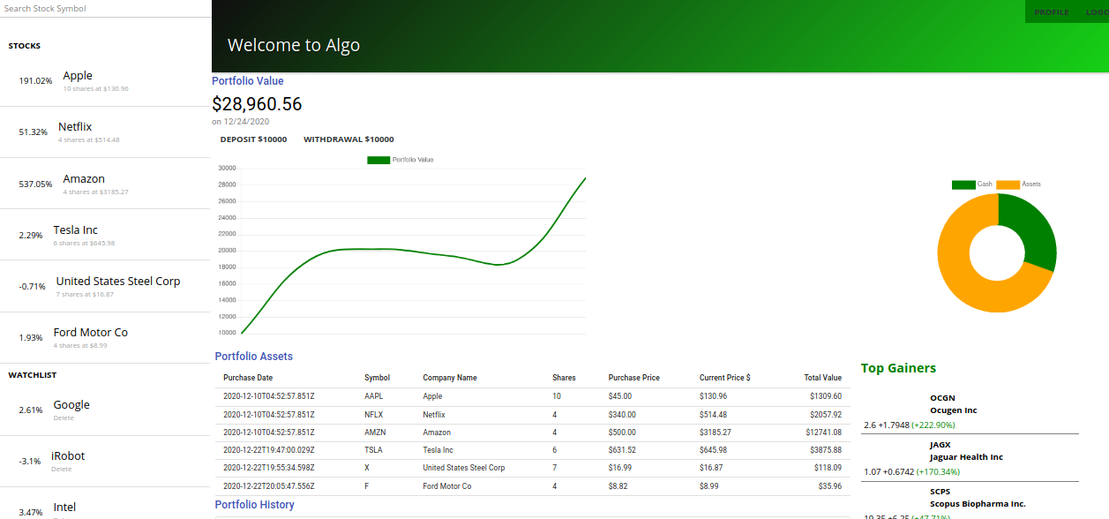Click the Welcome to Algo title
This screenshot has height=519, width=1109.
click(294, 45)
